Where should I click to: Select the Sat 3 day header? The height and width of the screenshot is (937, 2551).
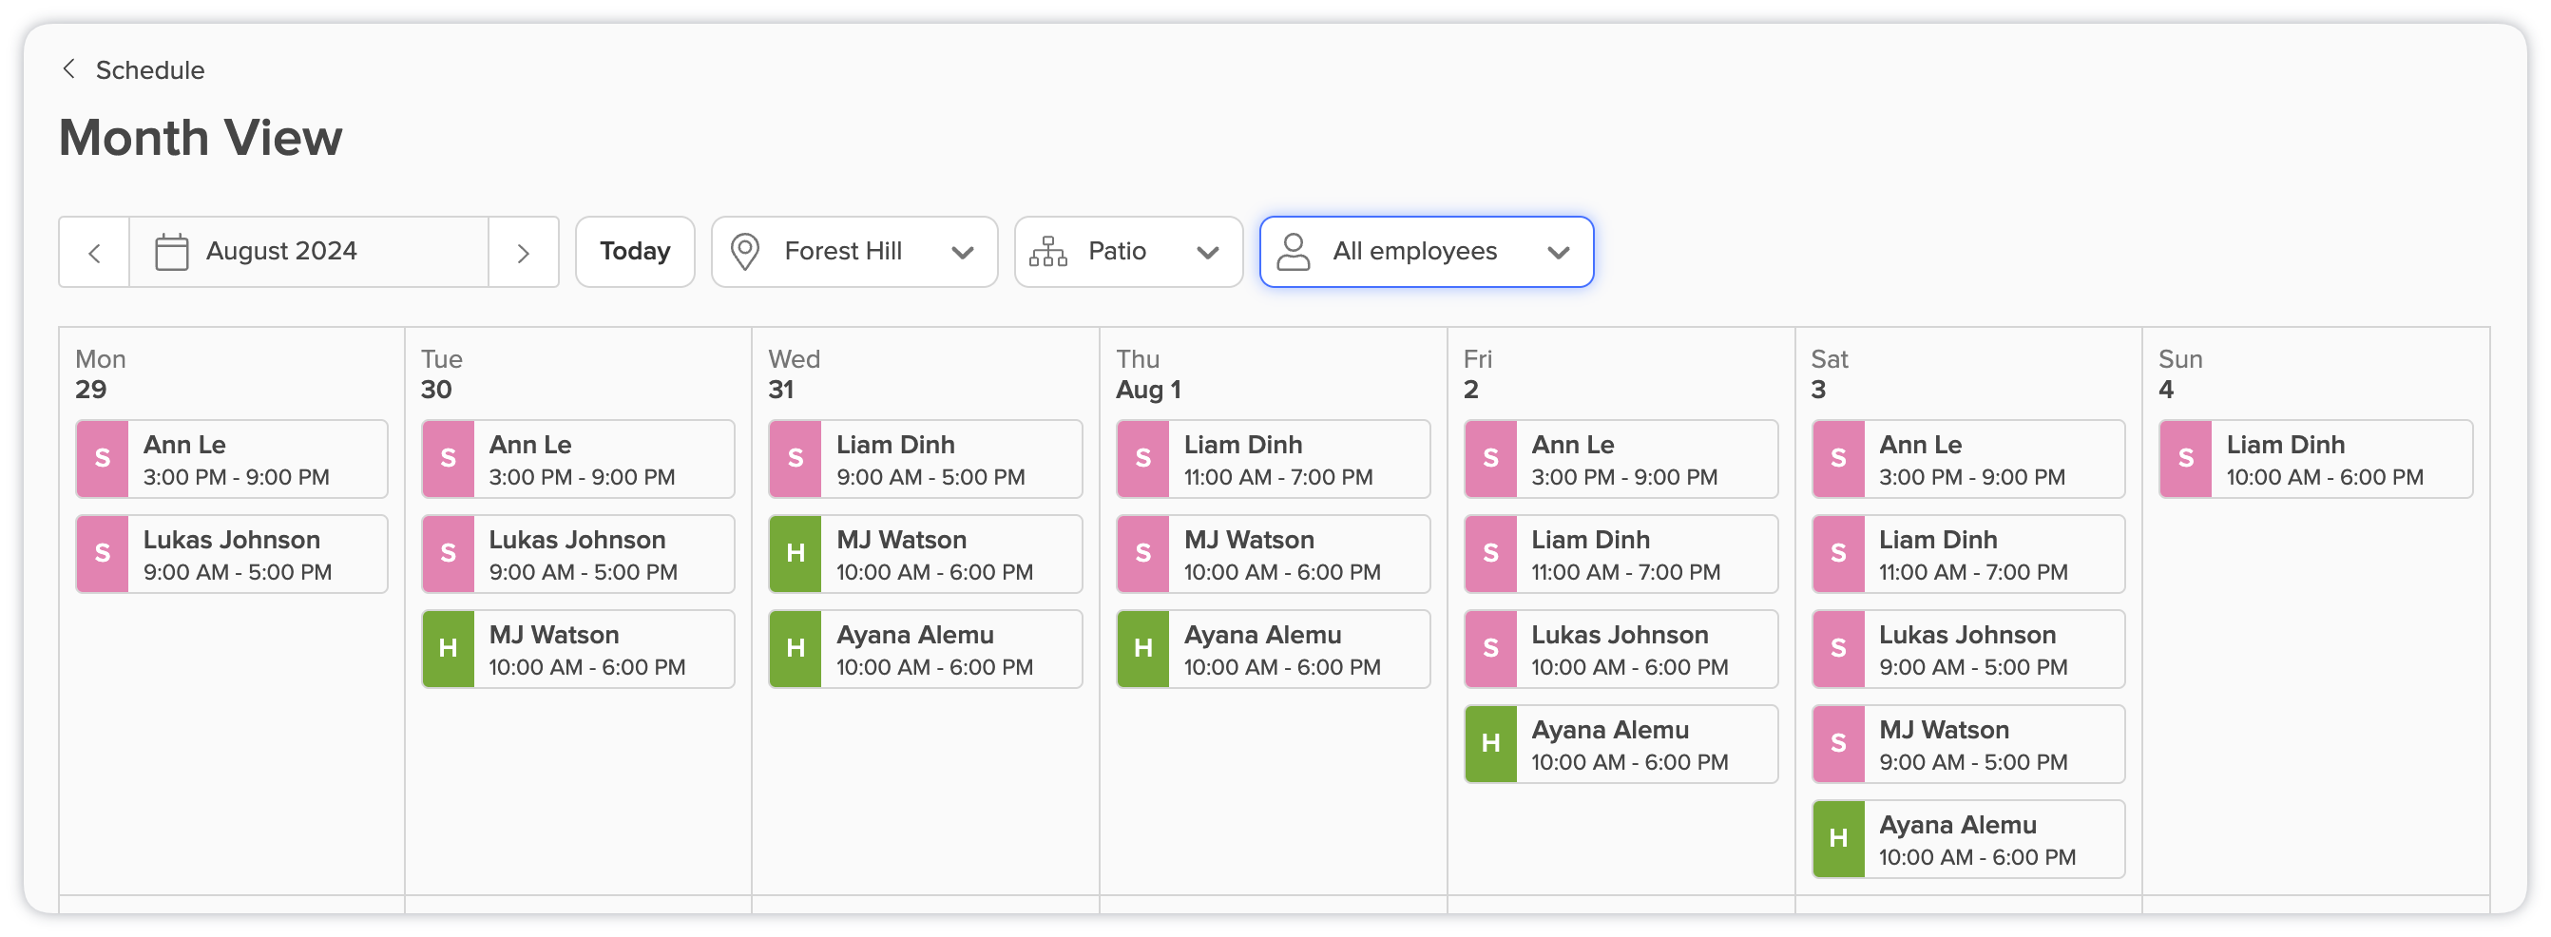click(1830, 374)
